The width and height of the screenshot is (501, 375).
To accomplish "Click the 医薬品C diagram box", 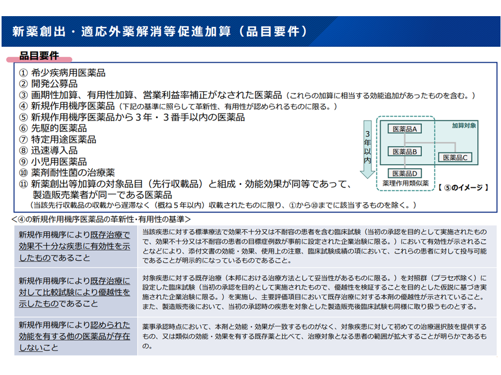I will click(457, 157).
